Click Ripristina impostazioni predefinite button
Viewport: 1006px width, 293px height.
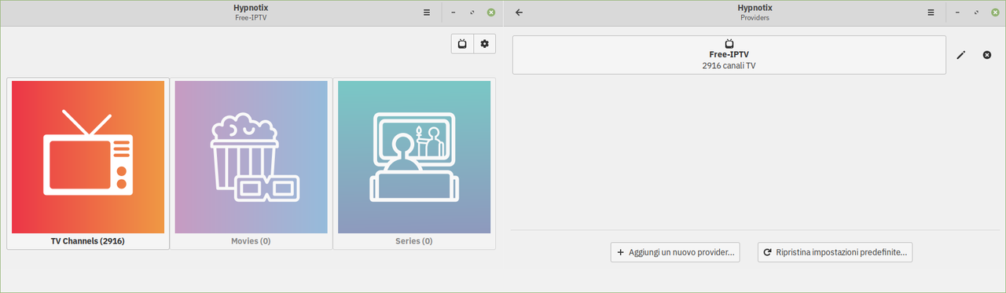pyautogui.click(x=835, y=253)
